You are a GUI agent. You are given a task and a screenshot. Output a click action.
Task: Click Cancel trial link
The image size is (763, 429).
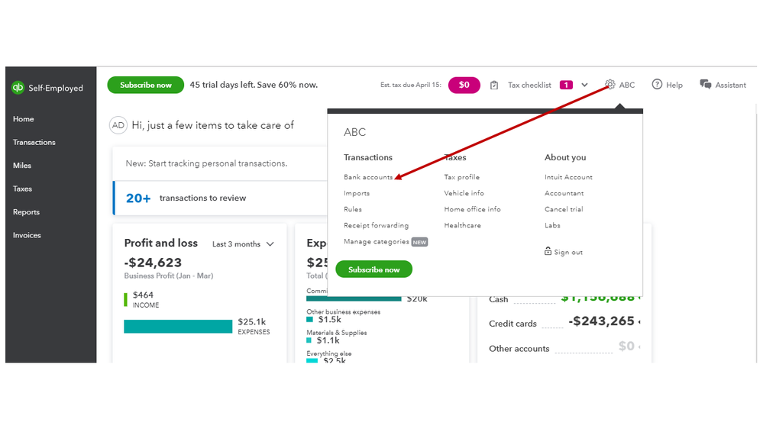point(564,209)
